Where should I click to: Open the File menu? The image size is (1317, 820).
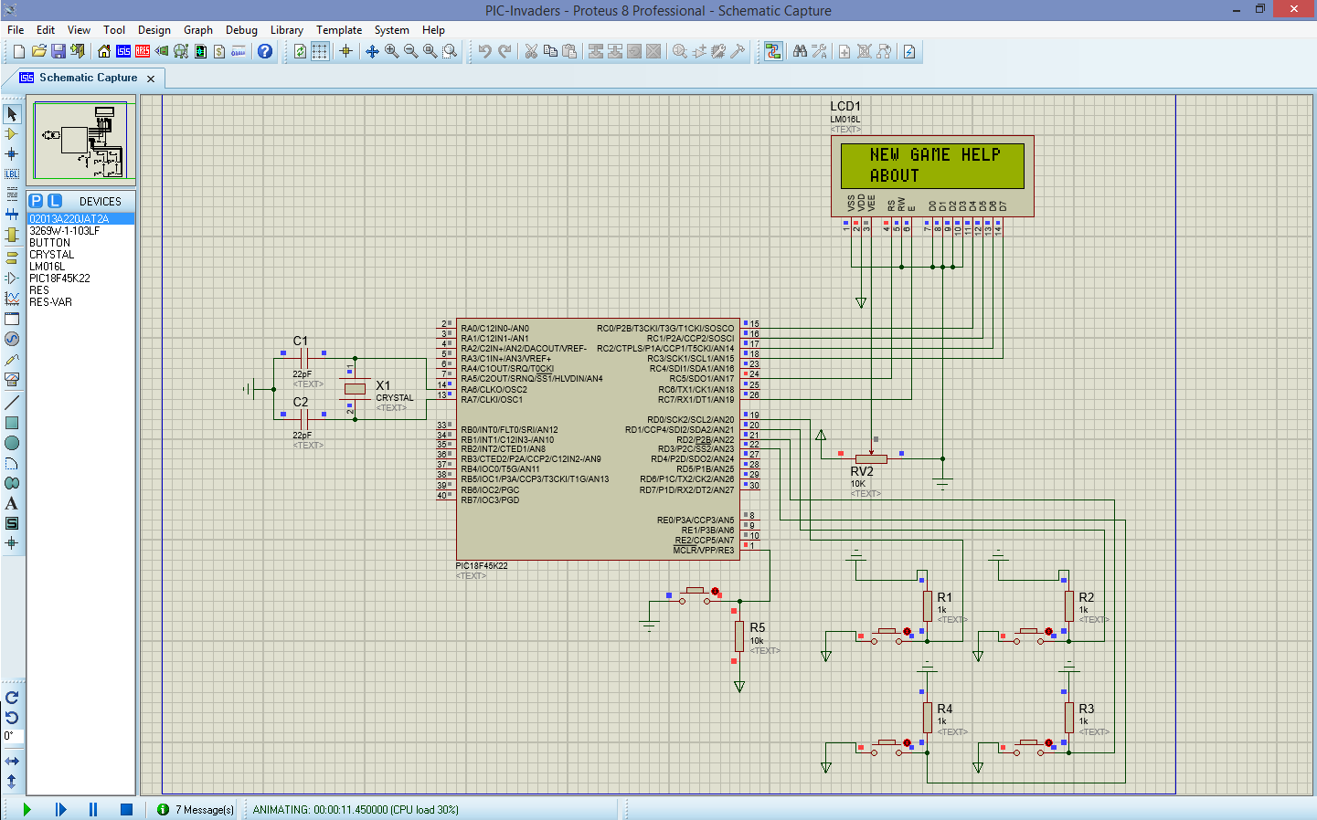pos(16,30)
